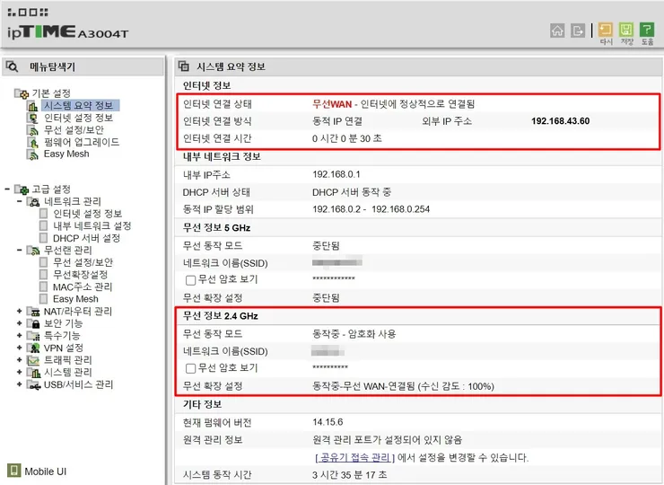
Task: Click the DHCP 서버 동작 중 status
Action: point(352,192)
